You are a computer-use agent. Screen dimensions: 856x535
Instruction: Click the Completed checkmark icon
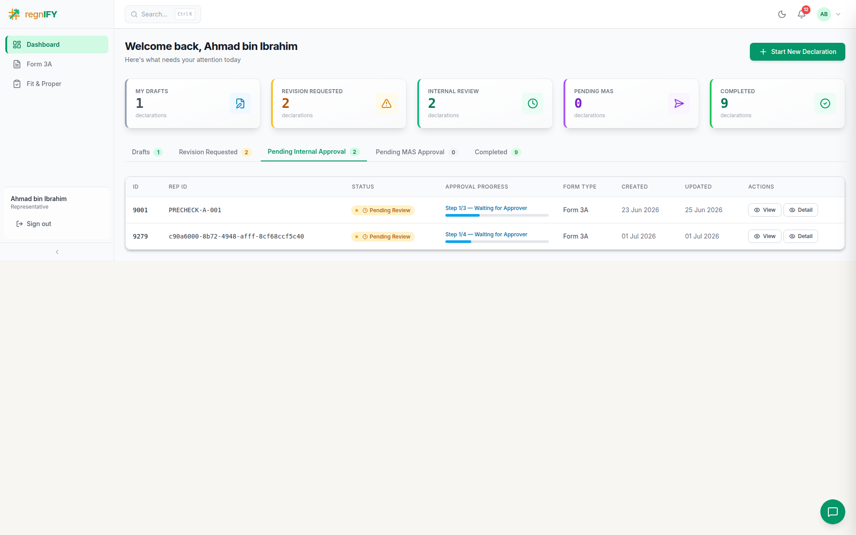(825, 103)
